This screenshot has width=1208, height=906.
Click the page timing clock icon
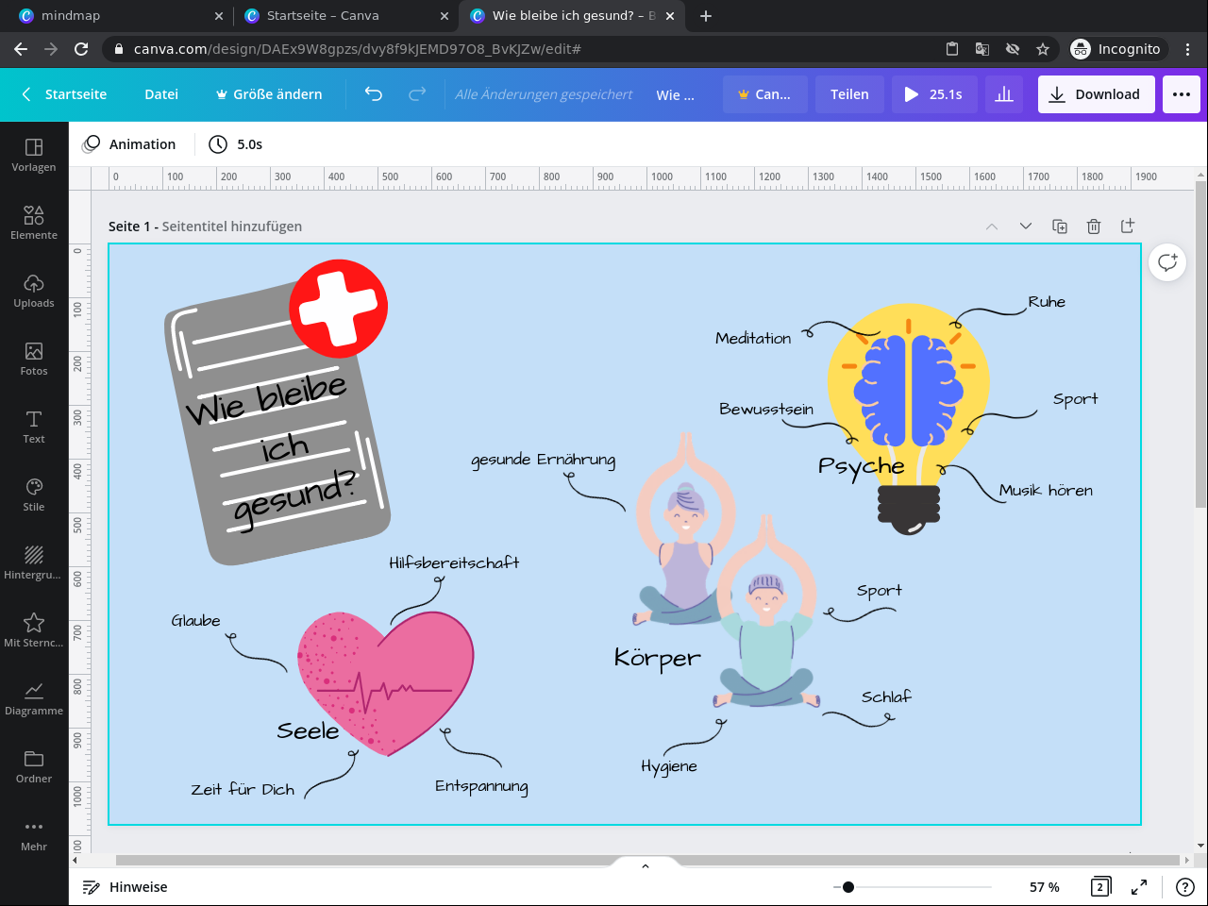[x=218, y=144]
